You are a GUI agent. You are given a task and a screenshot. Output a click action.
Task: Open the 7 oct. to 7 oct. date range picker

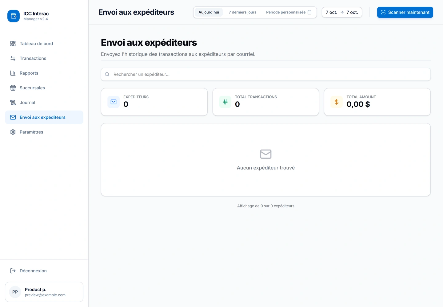click(342, 12)
